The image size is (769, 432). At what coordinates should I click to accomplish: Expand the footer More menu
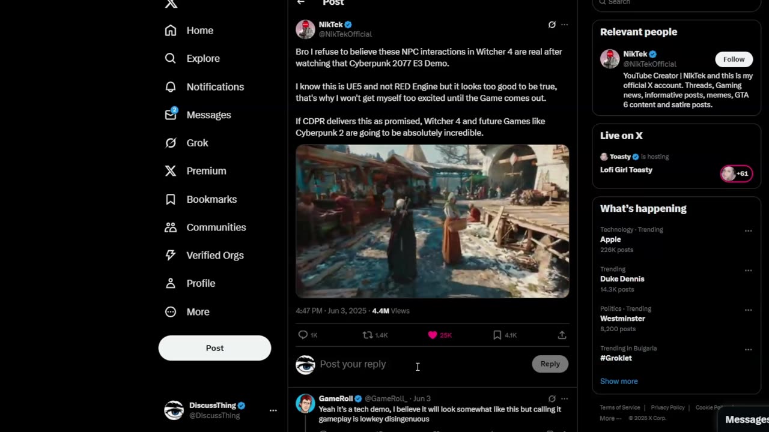(609, 418)
